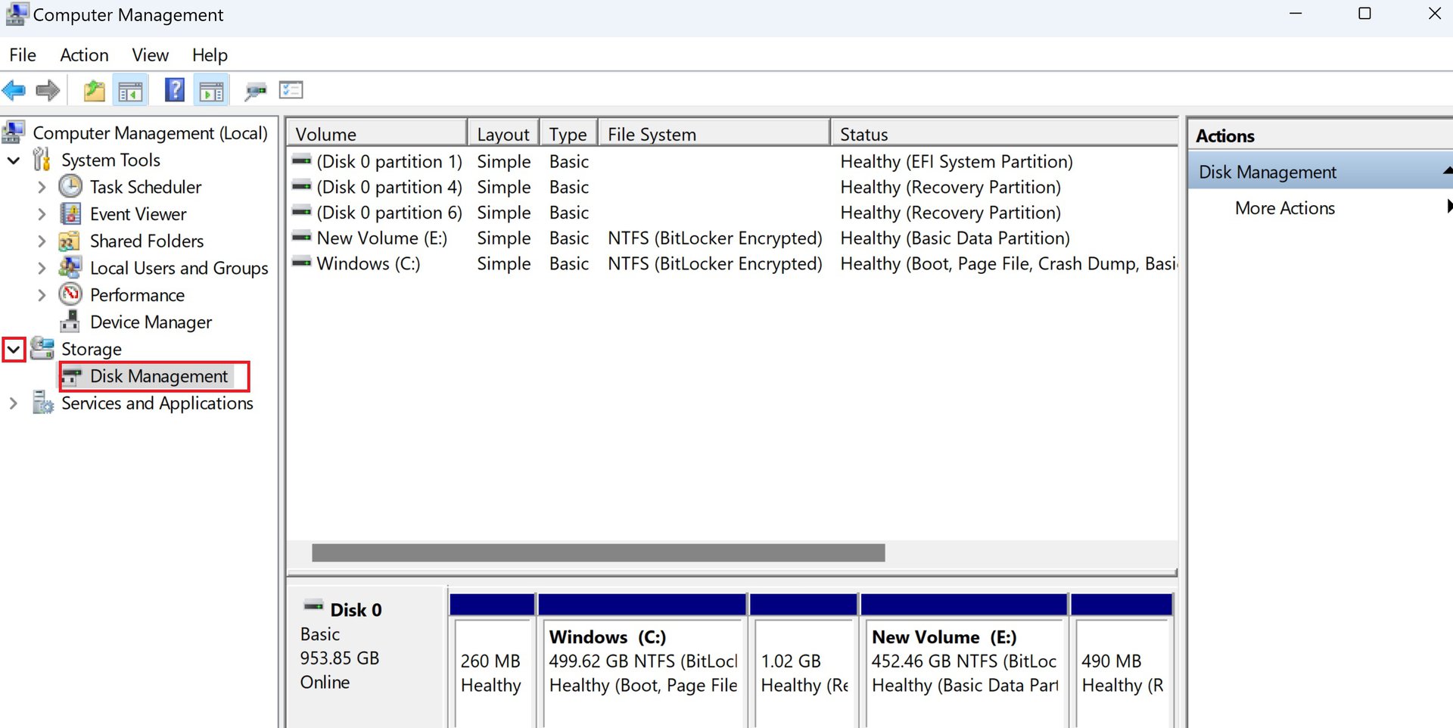Screen dimensions: 1453x728
Task: Select Device Manager in the tree
Action: point(151,322)
